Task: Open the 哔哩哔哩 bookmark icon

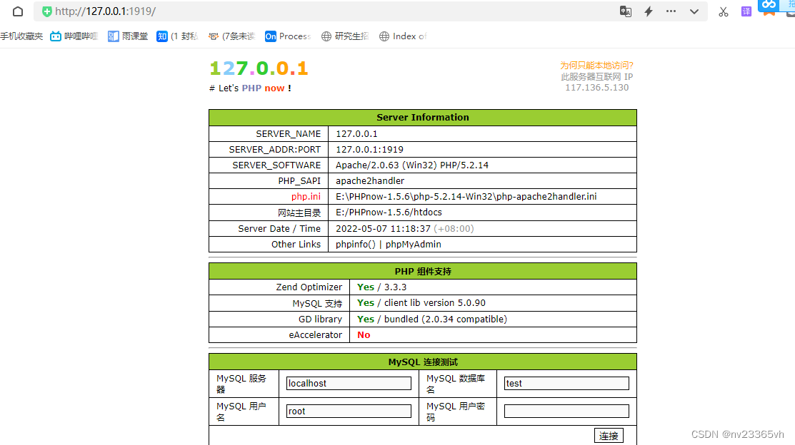Action: [x=56, y=36]
